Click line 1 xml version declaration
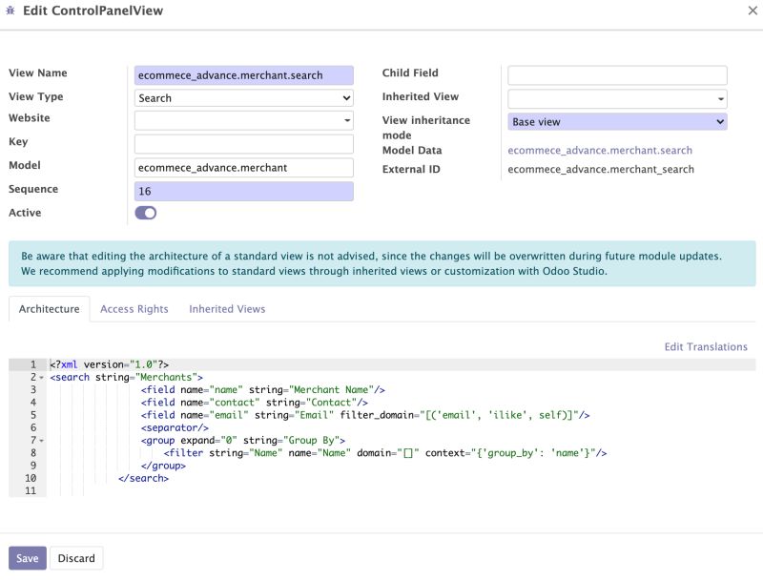This screenshot has width=763, height=581. pyautogui.click(x=110, y=364)
